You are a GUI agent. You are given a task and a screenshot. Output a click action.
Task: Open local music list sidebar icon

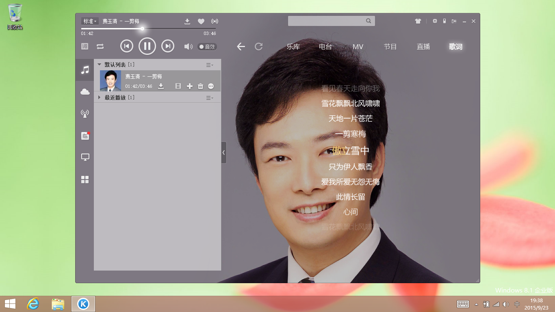click(x=85, y=70)
